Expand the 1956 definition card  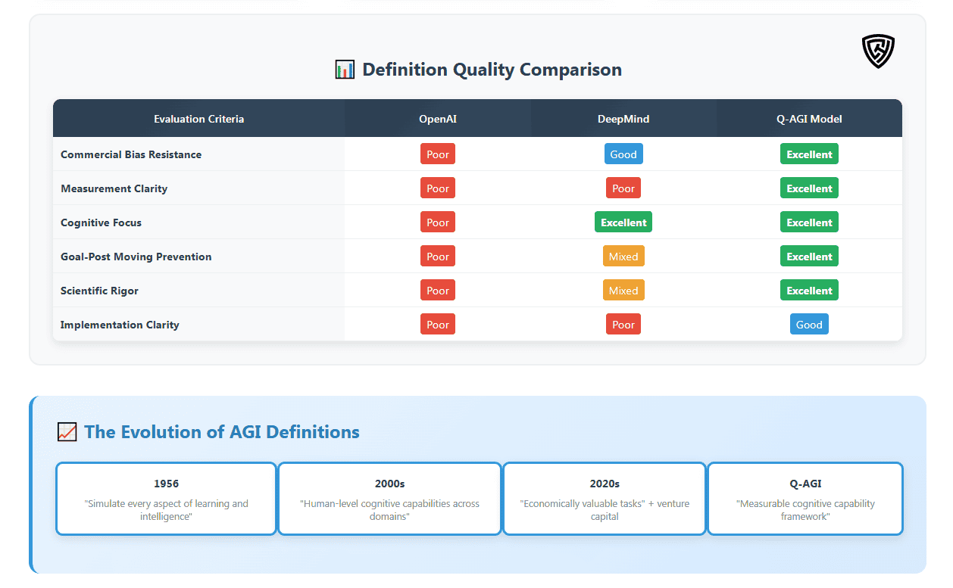coord(166,498)
